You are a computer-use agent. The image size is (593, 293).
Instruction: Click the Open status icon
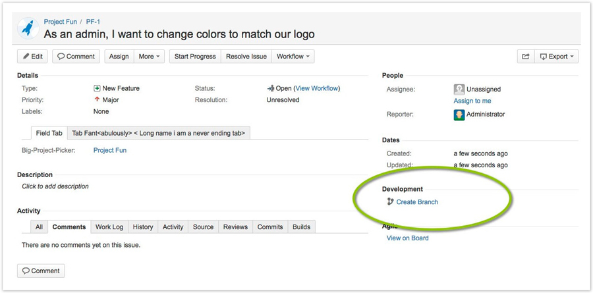point(270,88)
